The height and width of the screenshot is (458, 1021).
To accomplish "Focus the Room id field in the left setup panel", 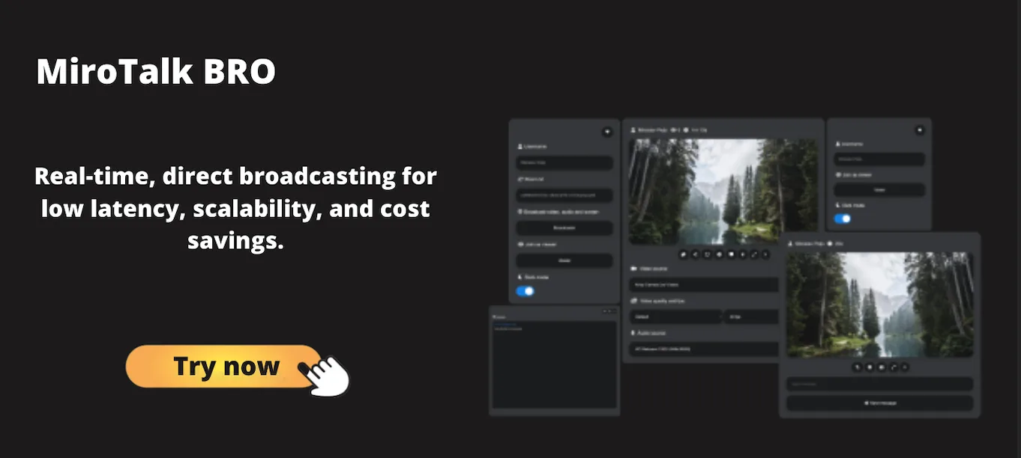I will tap(564, 195).
